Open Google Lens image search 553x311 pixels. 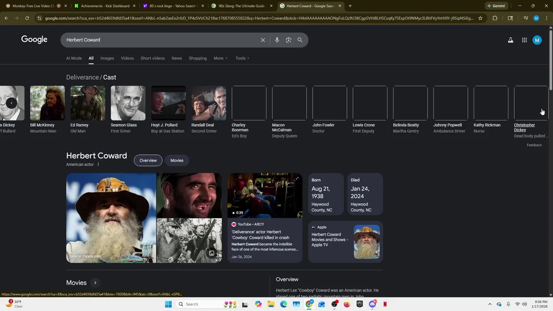tap(288, 40)
